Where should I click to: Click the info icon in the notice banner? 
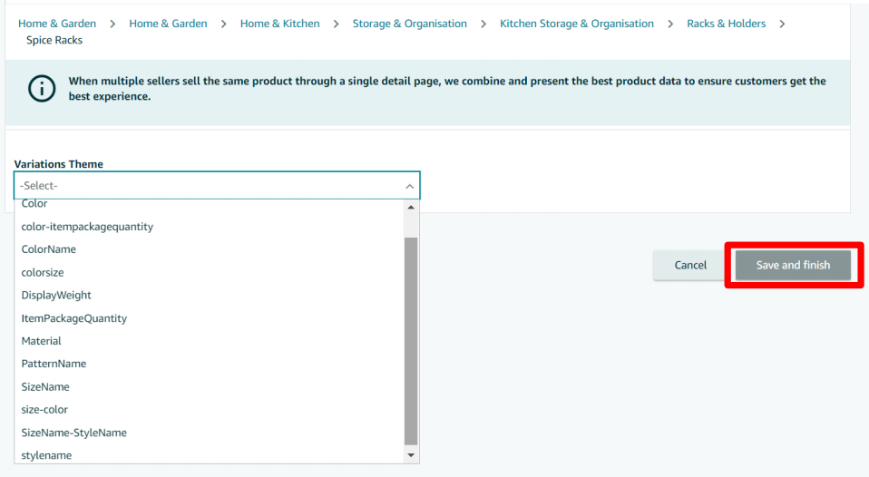click(42, 89)
